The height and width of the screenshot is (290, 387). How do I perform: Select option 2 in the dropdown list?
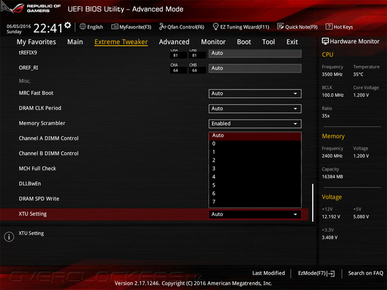[x=255, y=160]
